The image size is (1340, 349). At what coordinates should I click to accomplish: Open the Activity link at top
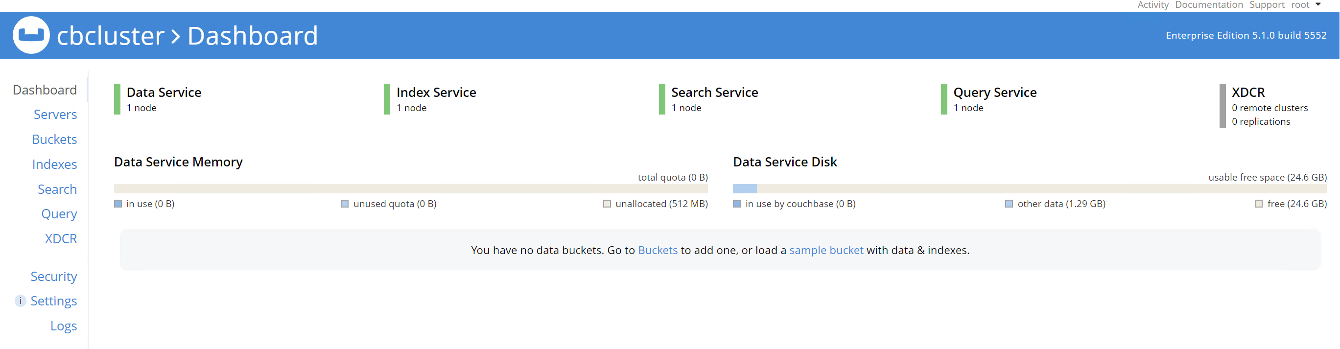tap(1152, 5)
